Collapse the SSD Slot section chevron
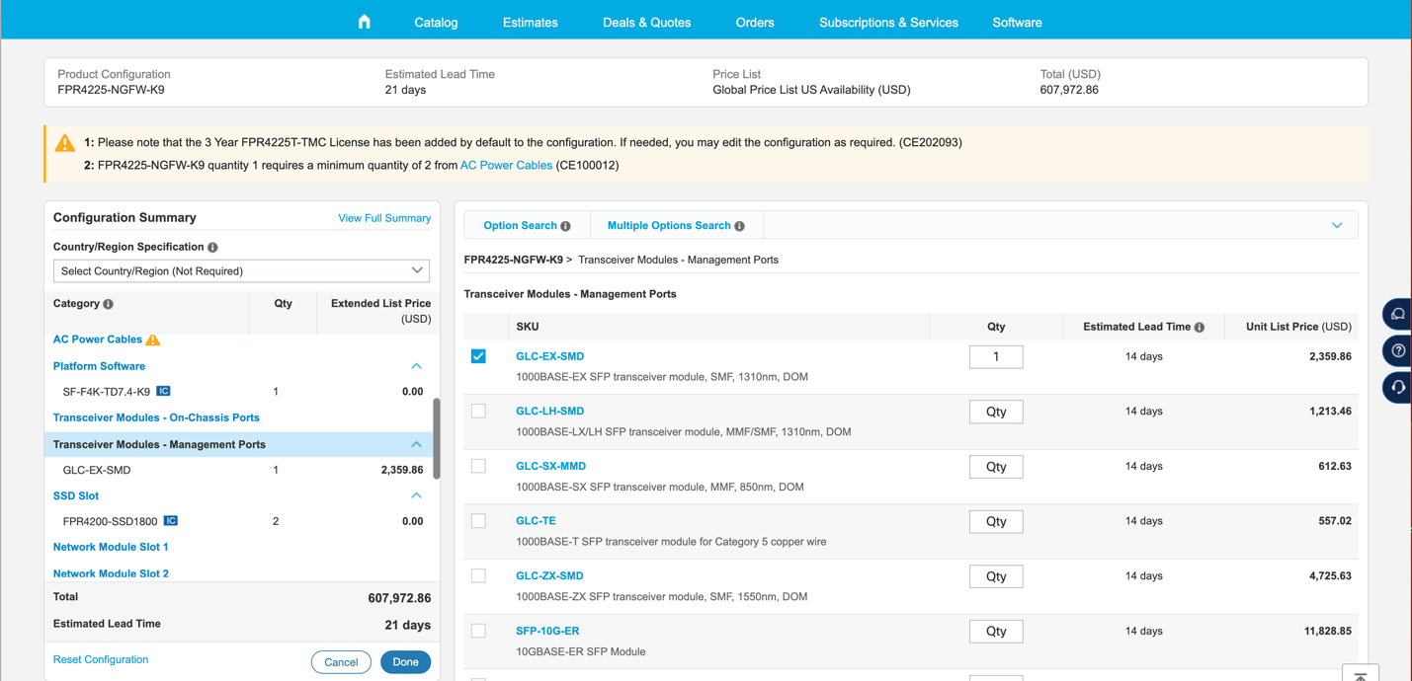Image resolution: width=1412 pixels, height=681 pixels. coord(416,496)
